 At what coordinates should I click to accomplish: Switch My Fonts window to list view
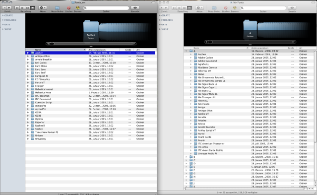[x=179, y=7]
